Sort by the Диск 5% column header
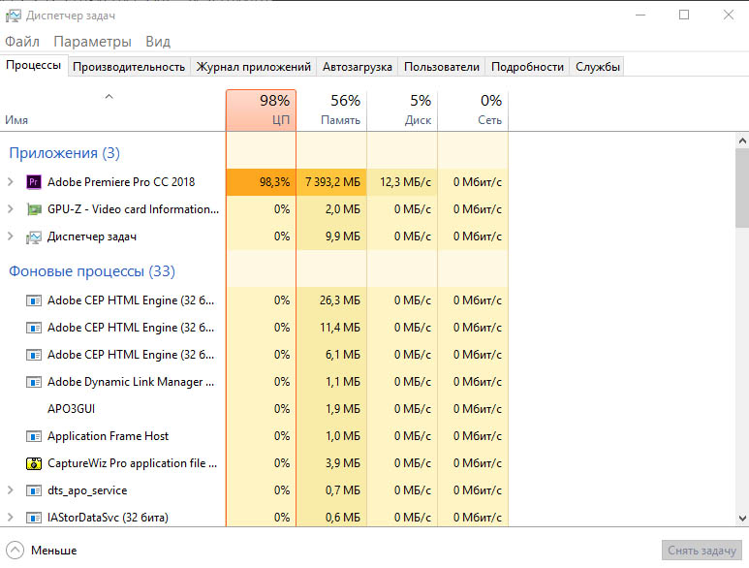This screenshot has height=568, width=749. tap(402, 110)
